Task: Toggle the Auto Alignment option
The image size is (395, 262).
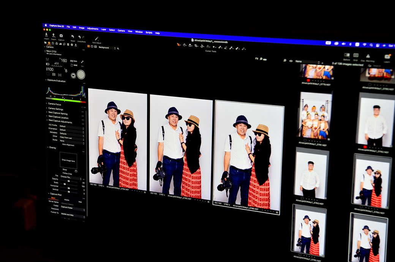Action: click(68, 144)
